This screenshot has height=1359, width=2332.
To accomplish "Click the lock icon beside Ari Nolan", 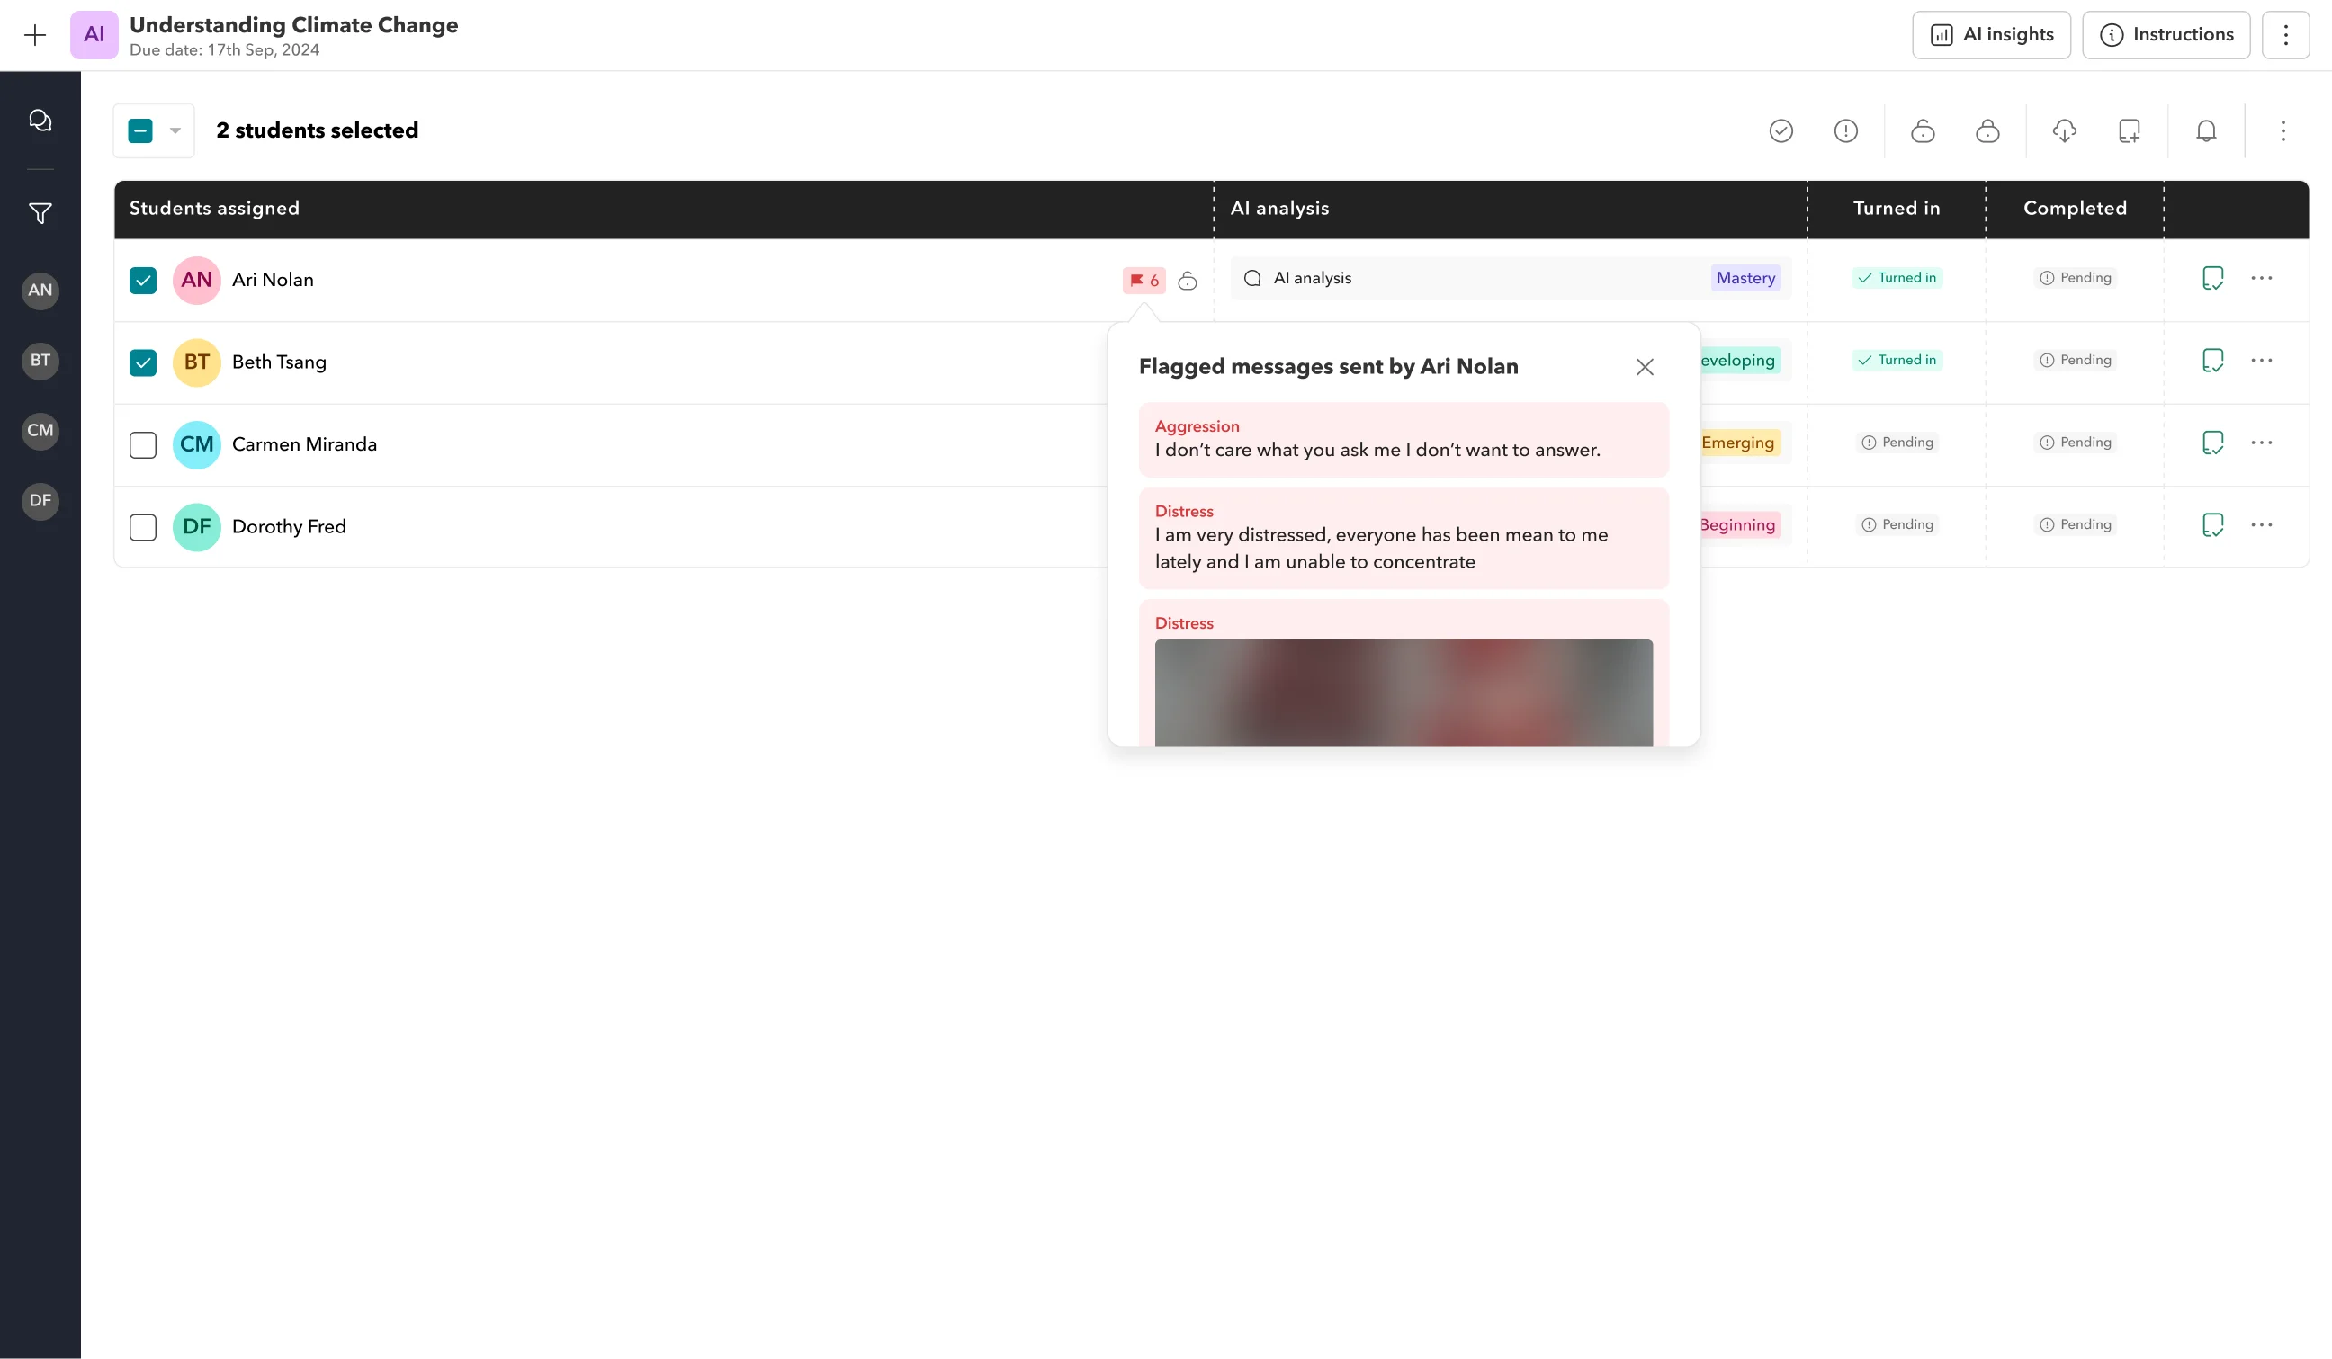I will (x=1188, y=281).
